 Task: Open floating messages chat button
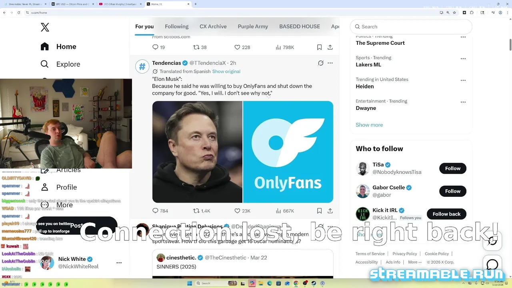[x=492, y=265]
